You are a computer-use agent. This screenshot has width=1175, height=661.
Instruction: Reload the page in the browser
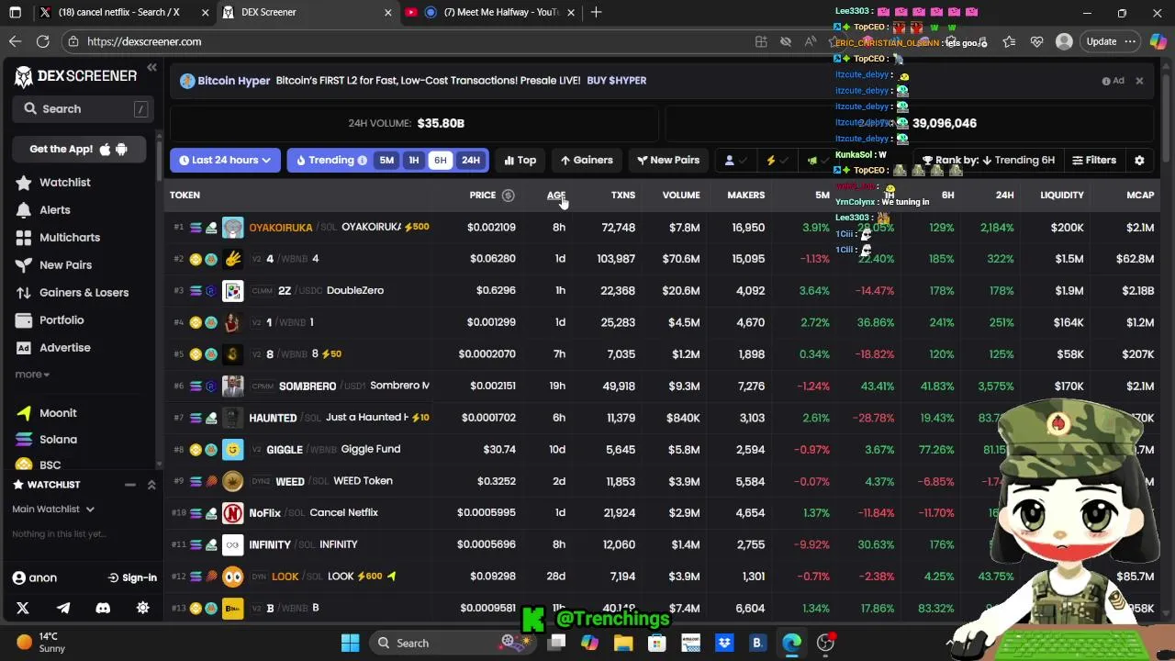coord(43,41)
